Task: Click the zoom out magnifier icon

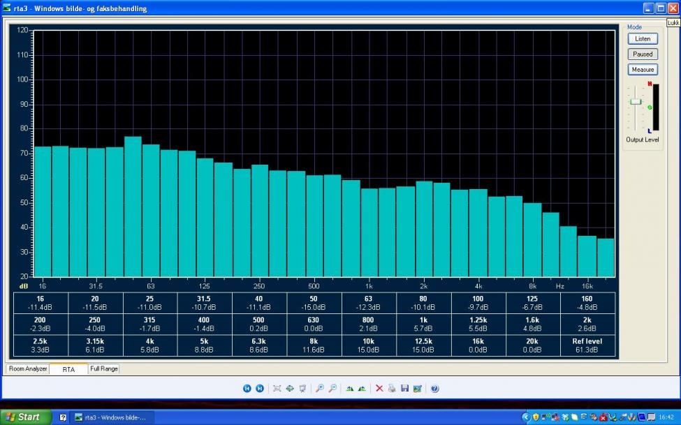Action: click(332, 388)
